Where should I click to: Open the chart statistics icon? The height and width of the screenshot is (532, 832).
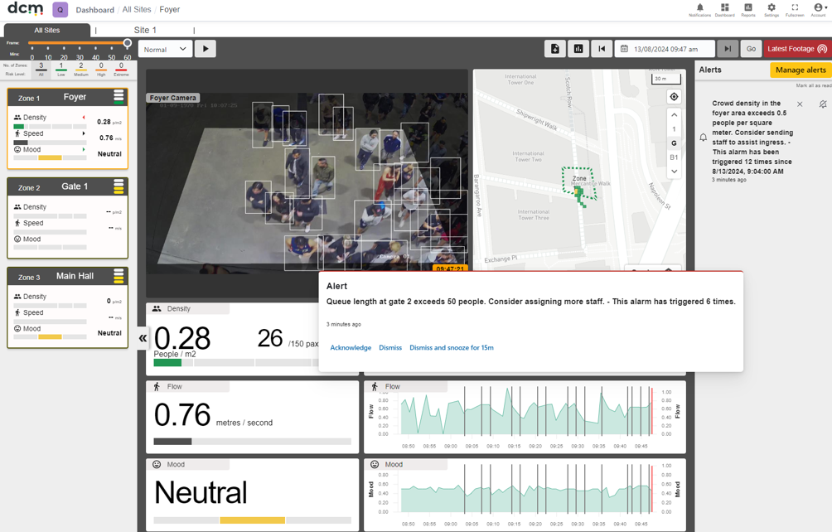[578, 49]
